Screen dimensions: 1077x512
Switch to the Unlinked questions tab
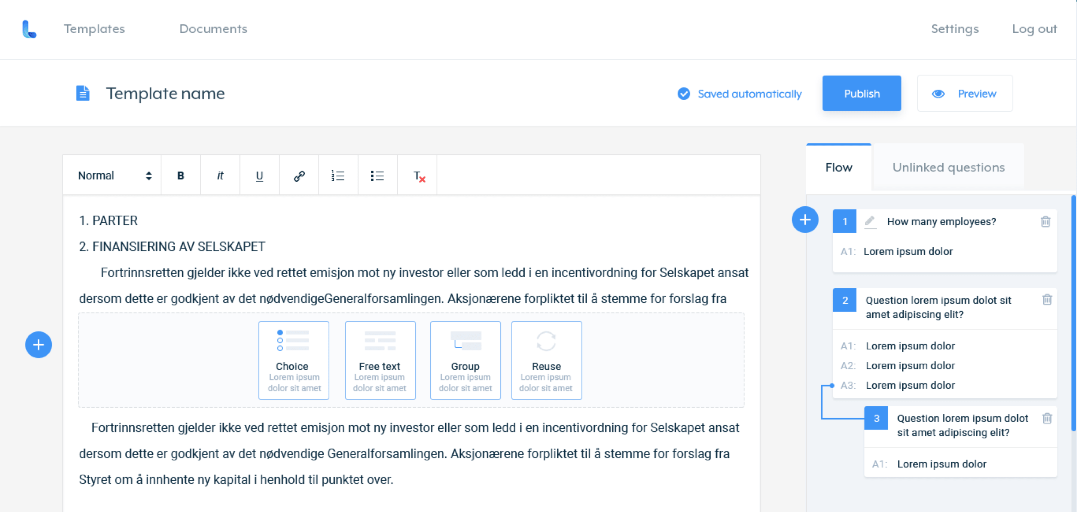(948, 167)
